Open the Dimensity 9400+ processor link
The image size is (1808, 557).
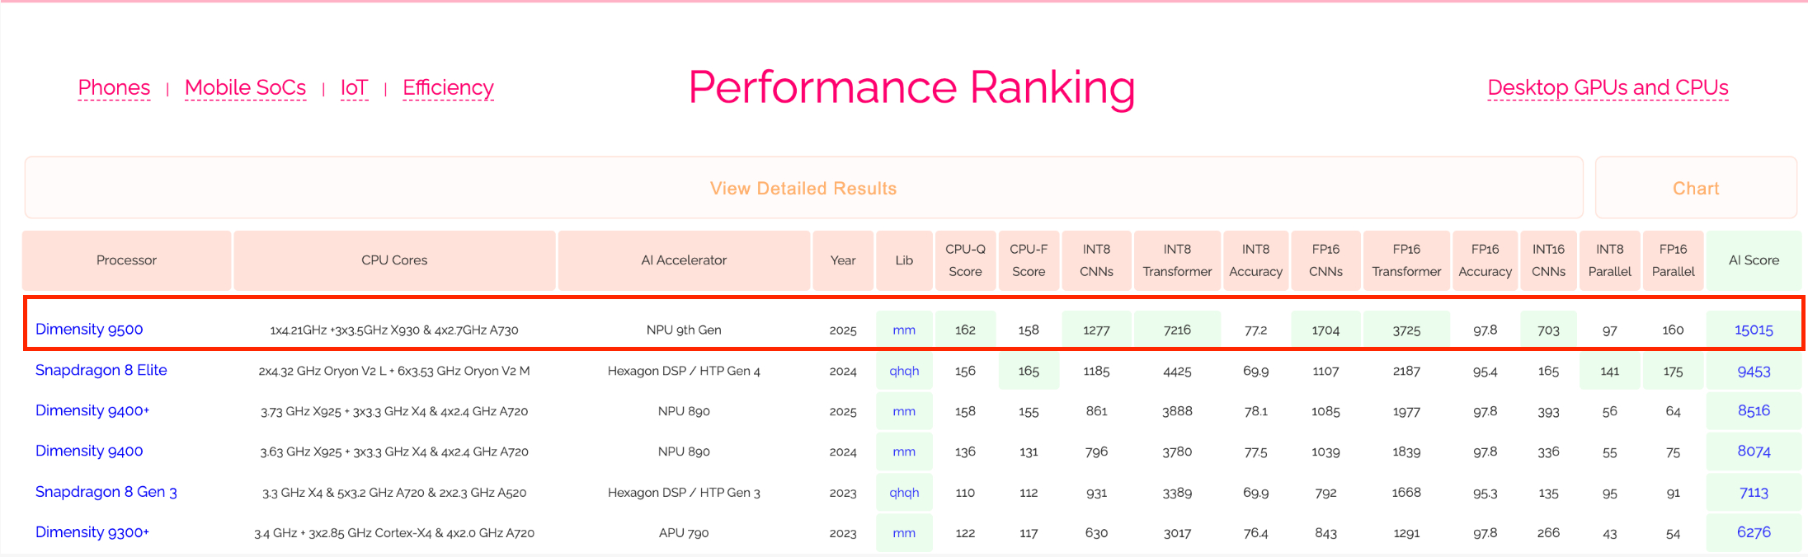pyautogui.click(x=92, y=410)
